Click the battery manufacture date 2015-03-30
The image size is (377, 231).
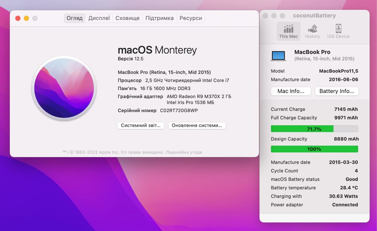click(343, 162)
